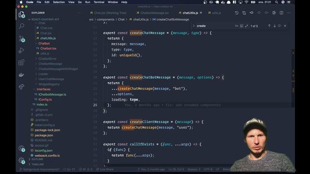310x174 pixels.
Task: Open the Docker view in activity bar
Action: tap(21, 75)
